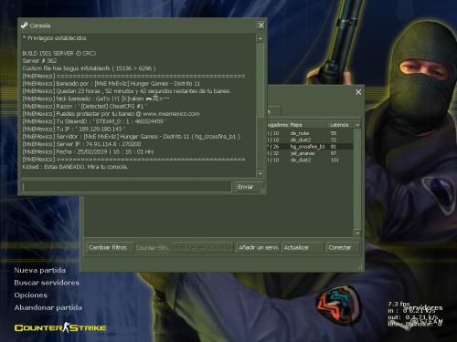This screenshot has width=457, height=342.
Task: Click the Conectar button
Action: coord(342,247)
